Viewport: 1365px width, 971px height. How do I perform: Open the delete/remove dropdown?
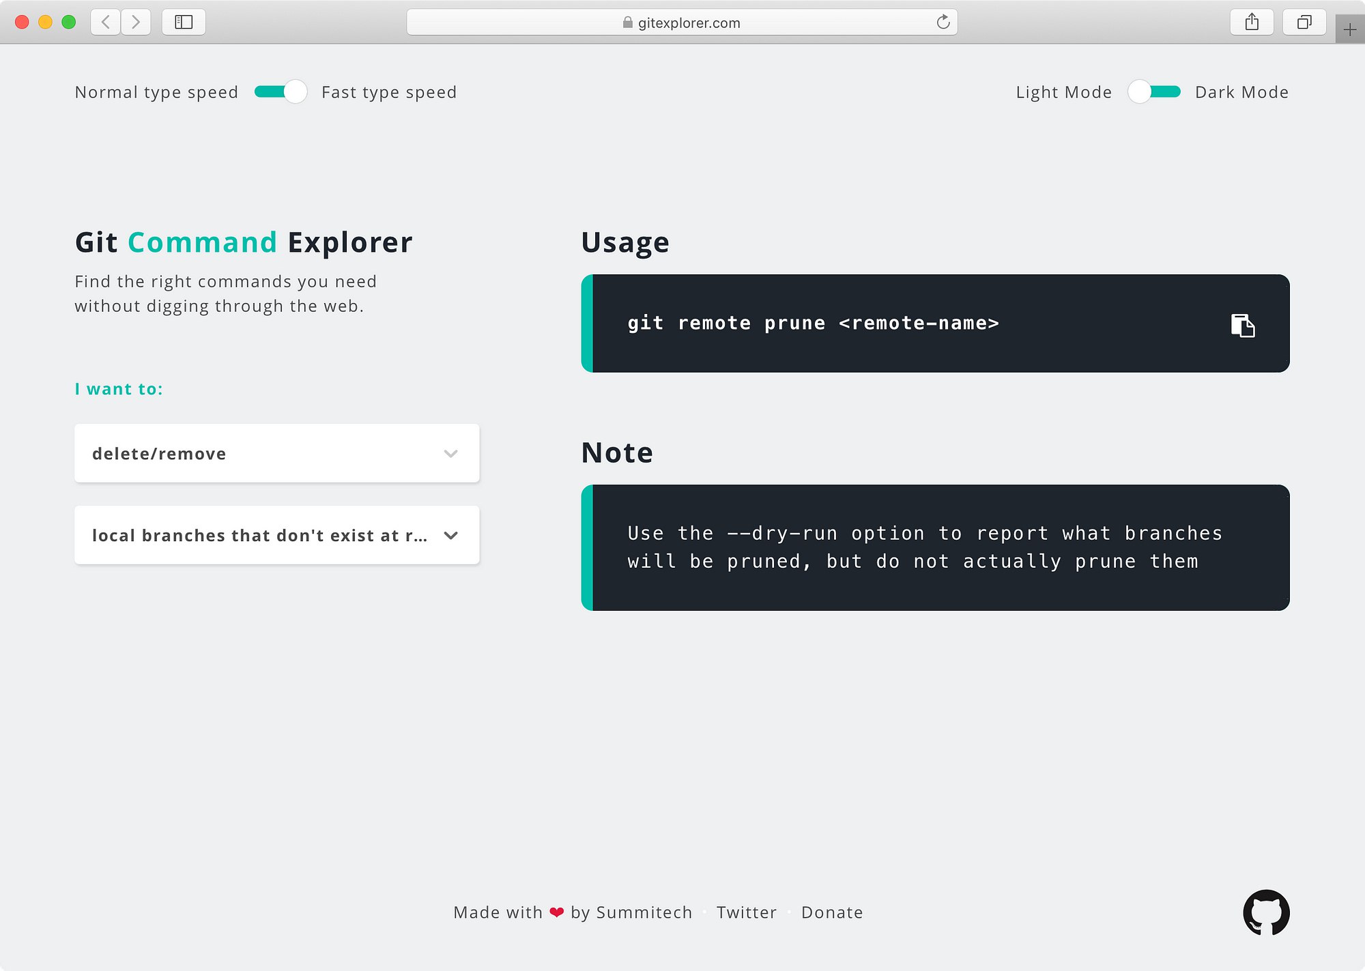(x=276, y=453)
